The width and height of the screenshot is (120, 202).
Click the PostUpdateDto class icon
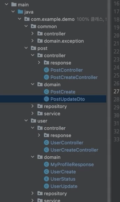pos(46,99)
